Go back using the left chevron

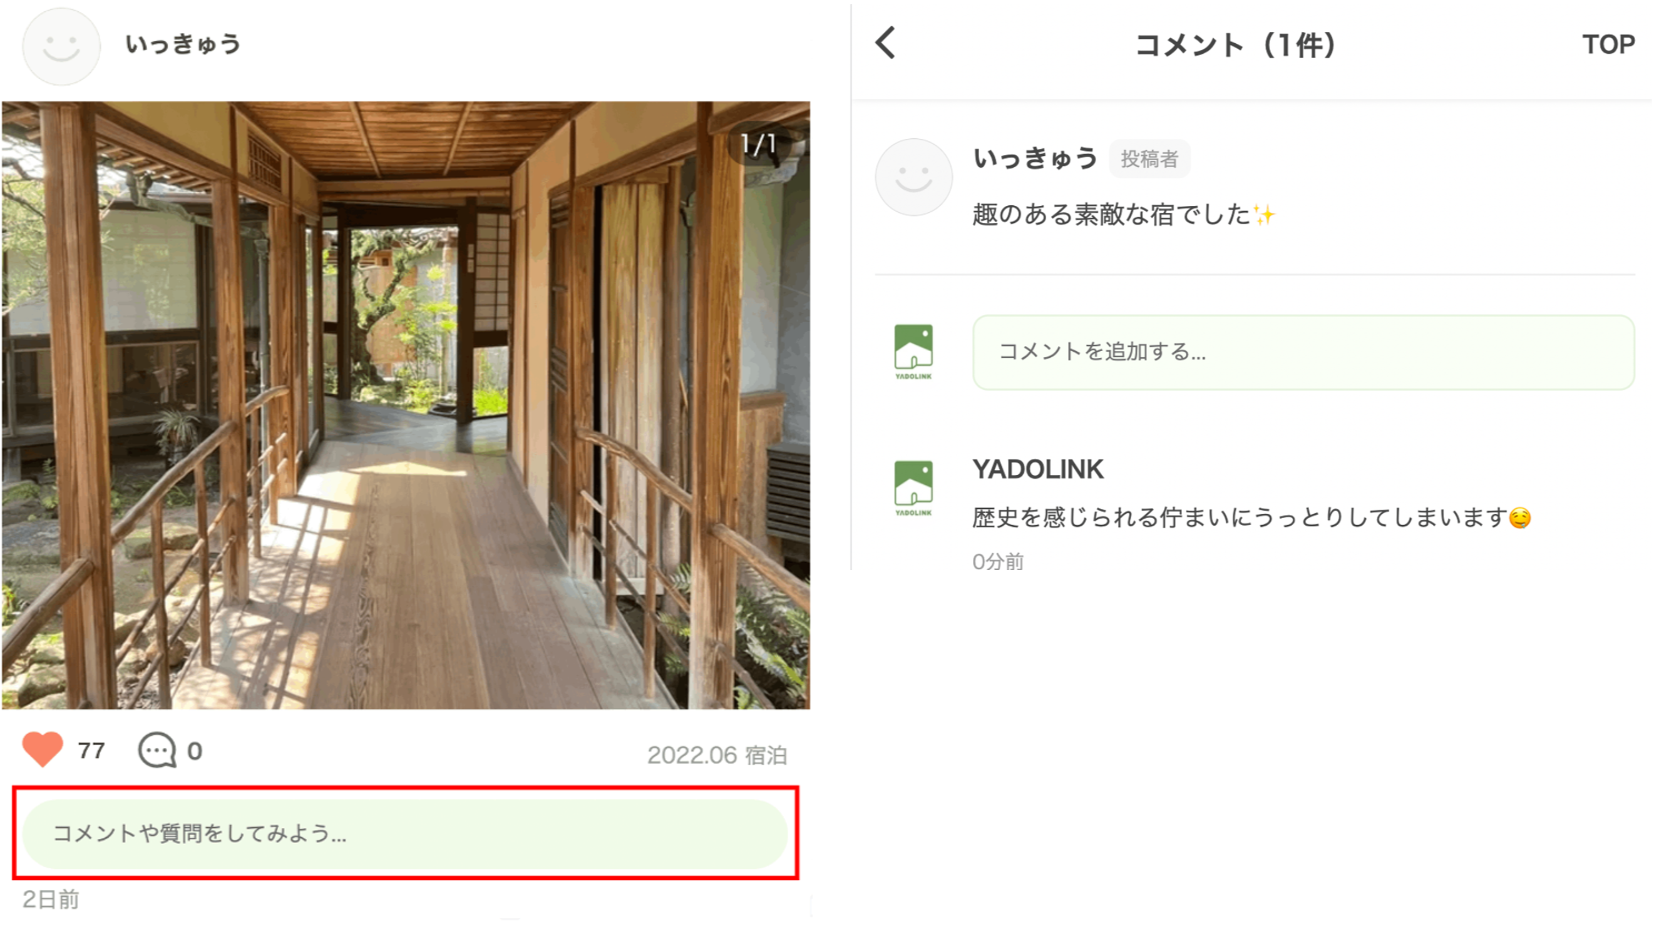tap(885, 44)
